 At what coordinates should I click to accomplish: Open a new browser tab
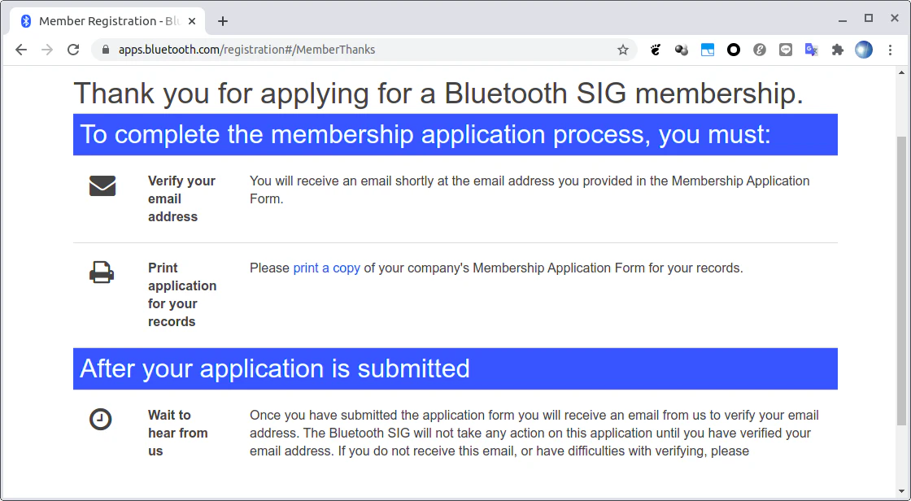(223, 21)
